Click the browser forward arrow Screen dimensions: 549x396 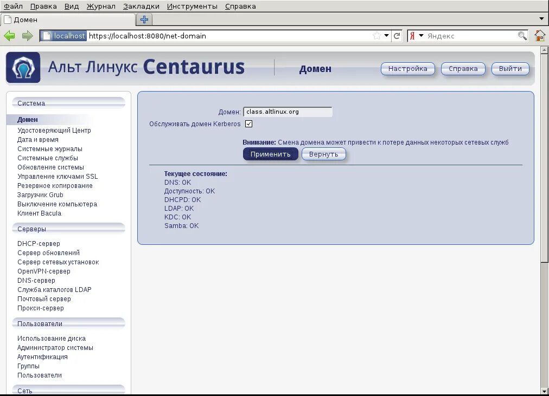click(x=27, y=36)
